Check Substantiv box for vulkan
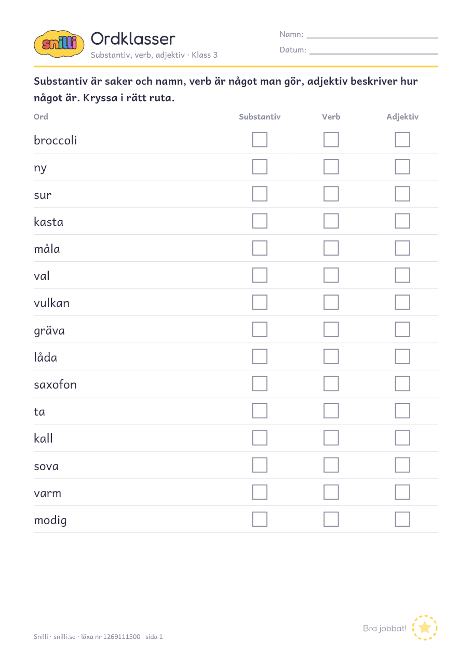 tap(260, 302)
